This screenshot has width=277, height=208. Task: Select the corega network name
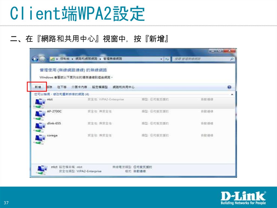point(52,136)
